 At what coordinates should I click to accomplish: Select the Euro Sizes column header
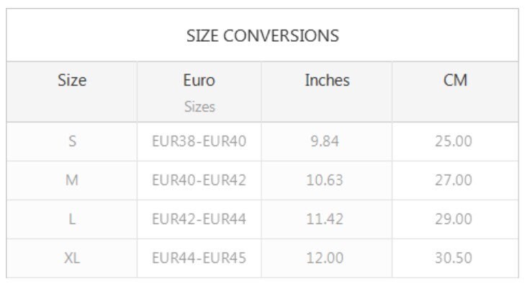coord(199,93)
